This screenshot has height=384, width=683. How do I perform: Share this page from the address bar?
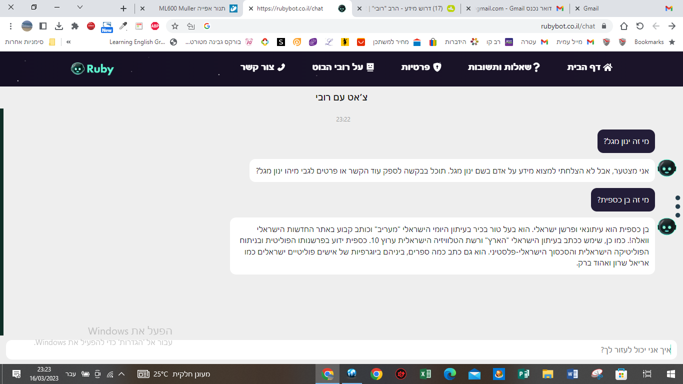(190, 26)
